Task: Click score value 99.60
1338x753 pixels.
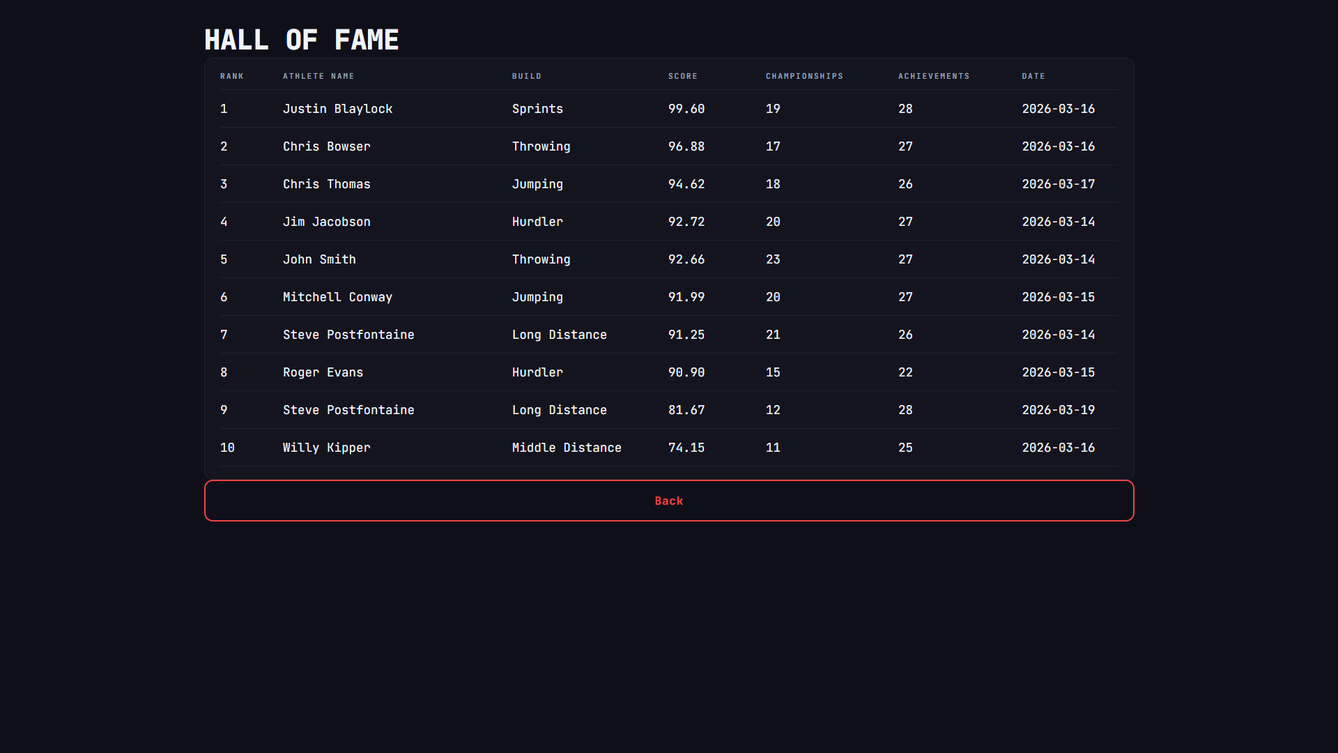Action: click(686, 109)
